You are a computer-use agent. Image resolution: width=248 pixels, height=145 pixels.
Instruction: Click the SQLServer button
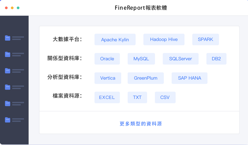pyautogui.click(x=181, y=59)
